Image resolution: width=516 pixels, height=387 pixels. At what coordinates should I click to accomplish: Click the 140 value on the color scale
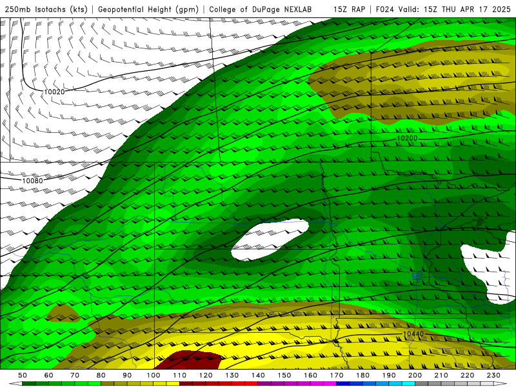pos(258,375)
